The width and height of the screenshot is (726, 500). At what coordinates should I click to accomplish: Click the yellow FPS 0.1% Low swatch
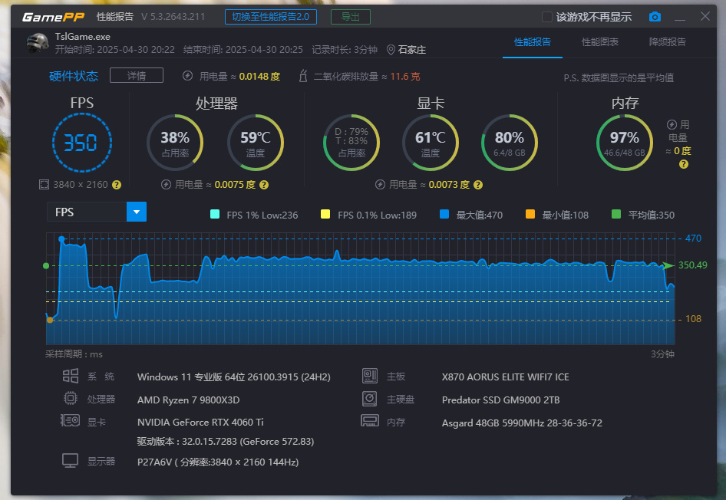click(x=325, y=214)
